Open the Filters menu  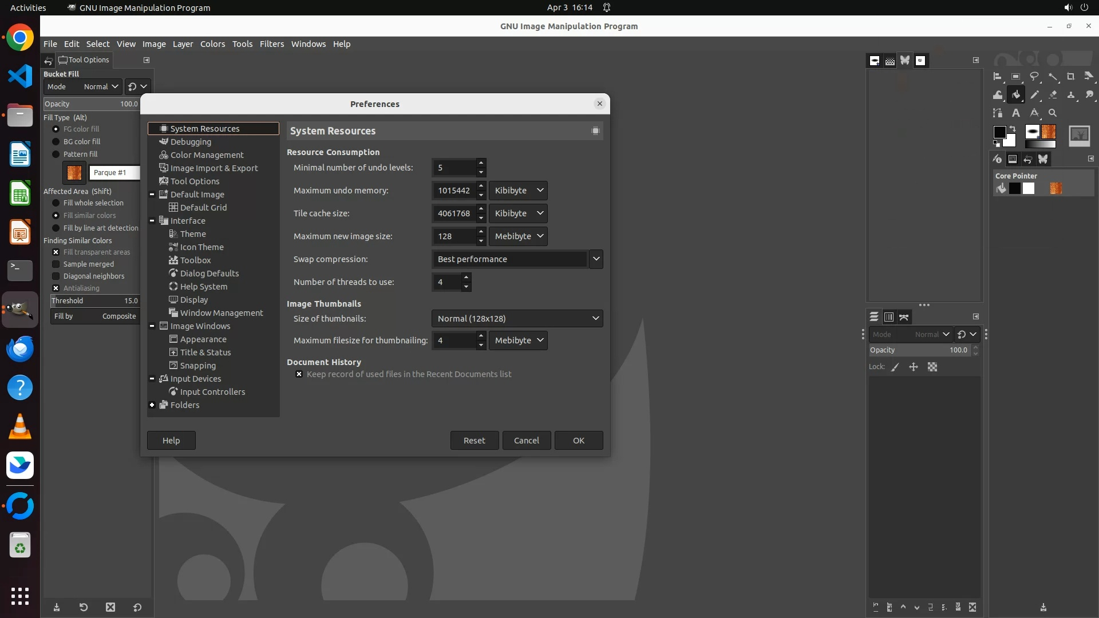coord(271,44)
